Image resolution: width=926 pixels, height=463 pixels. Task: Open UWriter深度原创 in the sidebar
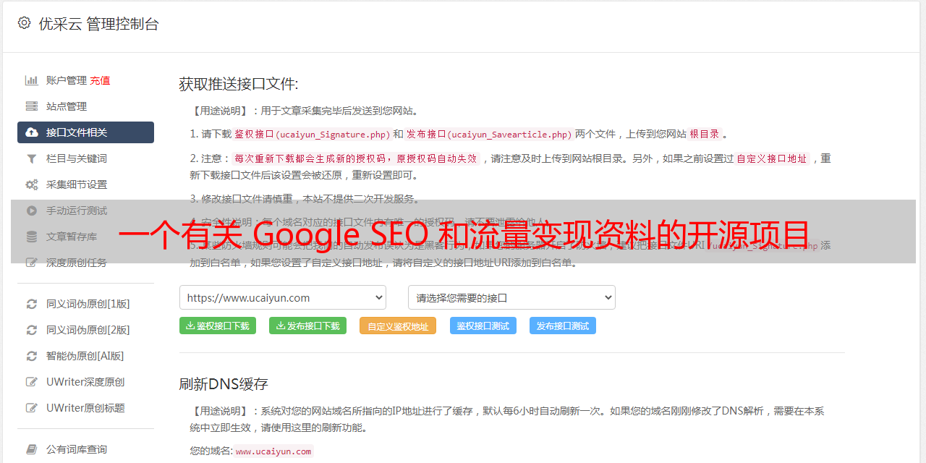click(x=85, y=382)
